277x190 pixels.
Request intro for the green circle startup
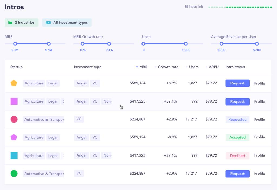(237, 174)
